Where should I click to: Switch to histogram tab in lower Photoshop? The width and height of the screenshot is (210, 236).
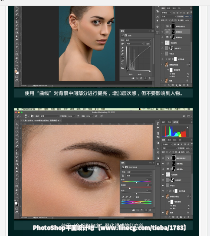click(x=176, y=122)
